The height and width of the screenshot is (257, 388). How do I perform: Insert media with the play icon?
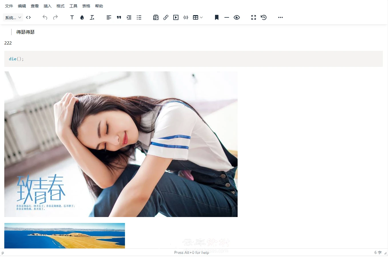pyautogui.click(x=176, y=17)
